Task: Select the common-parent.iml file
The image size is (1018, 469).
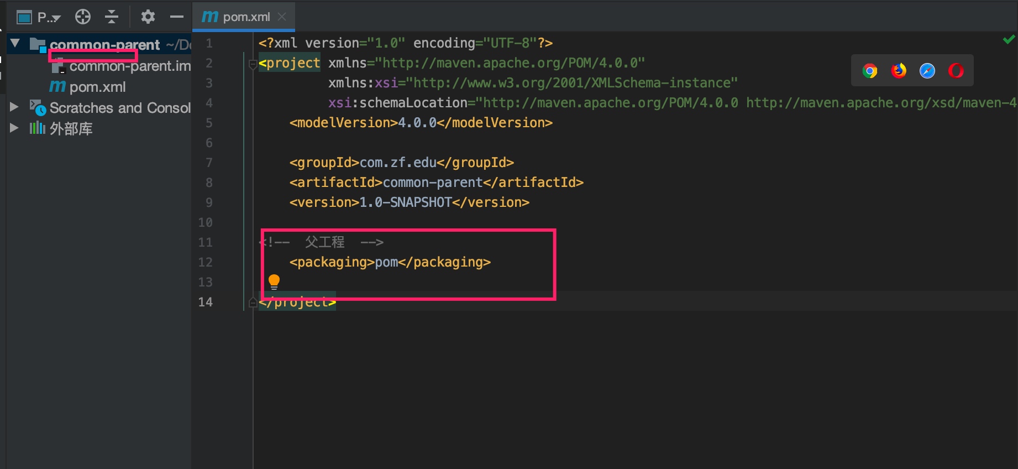Action: click(130, 66)
